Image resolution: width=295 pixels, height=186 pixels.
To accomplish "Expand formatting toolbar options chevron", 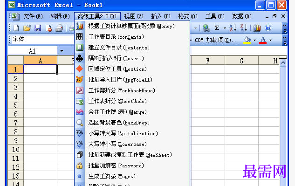I will (x=285, y=40).
